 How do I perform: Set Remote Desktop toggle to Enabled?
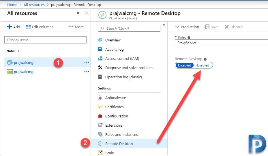point(203,65)
